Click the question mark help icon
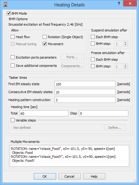 pyautogui.click(x=119, y=4)
